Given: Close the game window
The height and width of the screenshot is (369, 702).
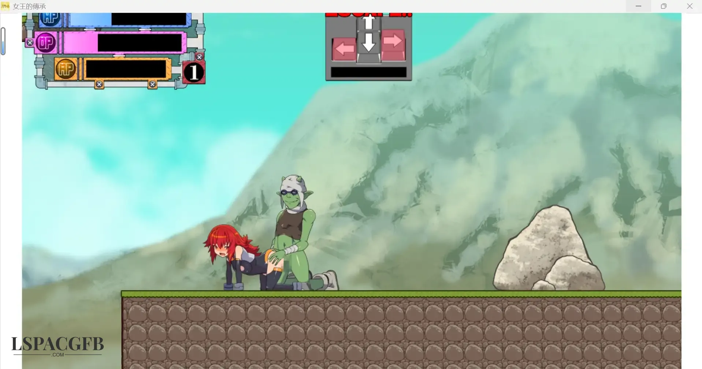Looking at the screenshot, I should pyautogui.click(x=690, y=6).
